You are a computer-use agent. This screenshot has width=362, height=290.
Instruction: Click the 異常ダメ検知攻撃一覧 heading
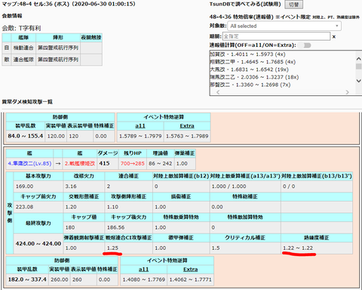27,102
